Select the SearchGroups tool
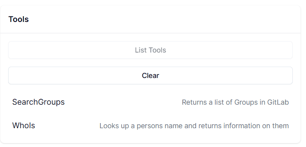Image resolution: width=306 pixels, height=147 pixels. [x=150, y=102]
